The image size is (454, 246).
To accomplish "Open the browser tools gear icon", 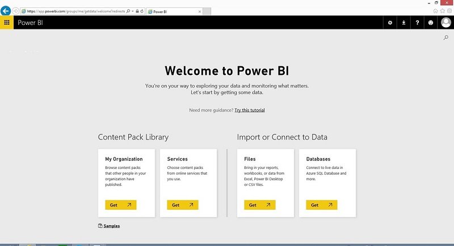I will pyautogui.click(x=449, y=11).
